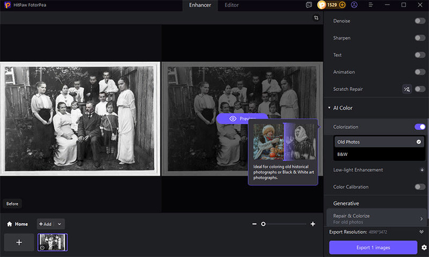
Task: Collapse the AI Color section
Action: 329,108
